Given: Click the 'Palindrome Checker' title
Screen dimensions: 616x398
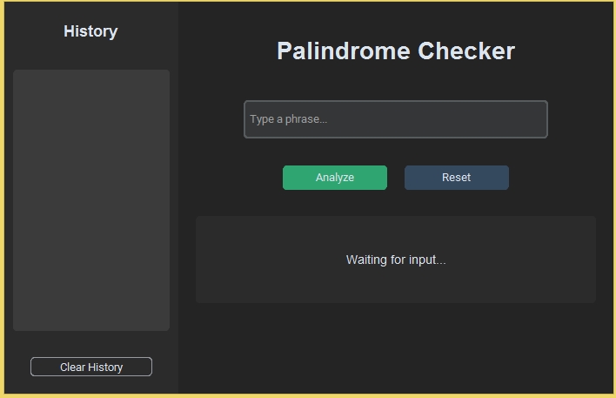Looking at the screenshot, I should [396, 51].
